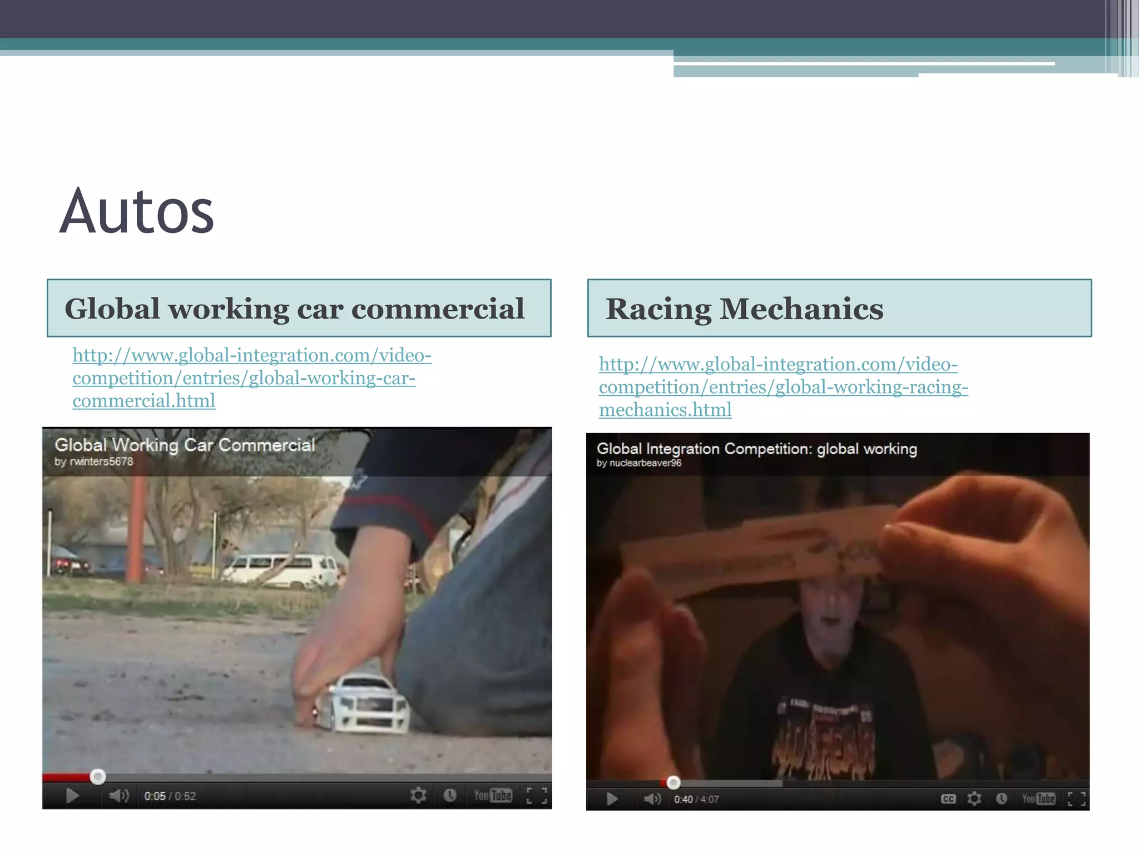Image resolution: width=1139 pixels, height=854 pixels.
Task: Play the Global Working Car Commercial video
Action: coord(72,796)
